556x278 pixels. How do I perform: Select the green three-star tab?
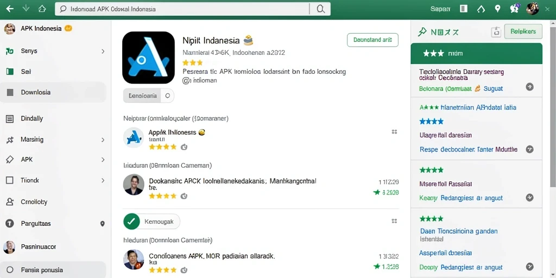476,54
